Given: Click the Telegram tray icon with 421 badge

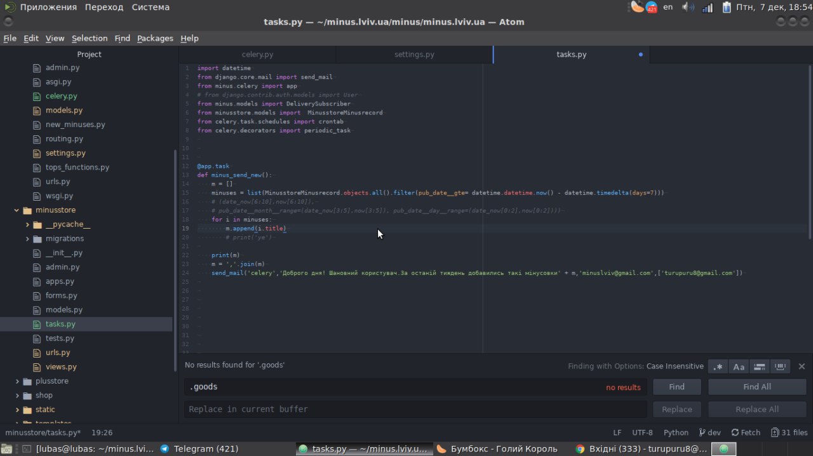Looking at the screenshot, I should coord(651,8).
